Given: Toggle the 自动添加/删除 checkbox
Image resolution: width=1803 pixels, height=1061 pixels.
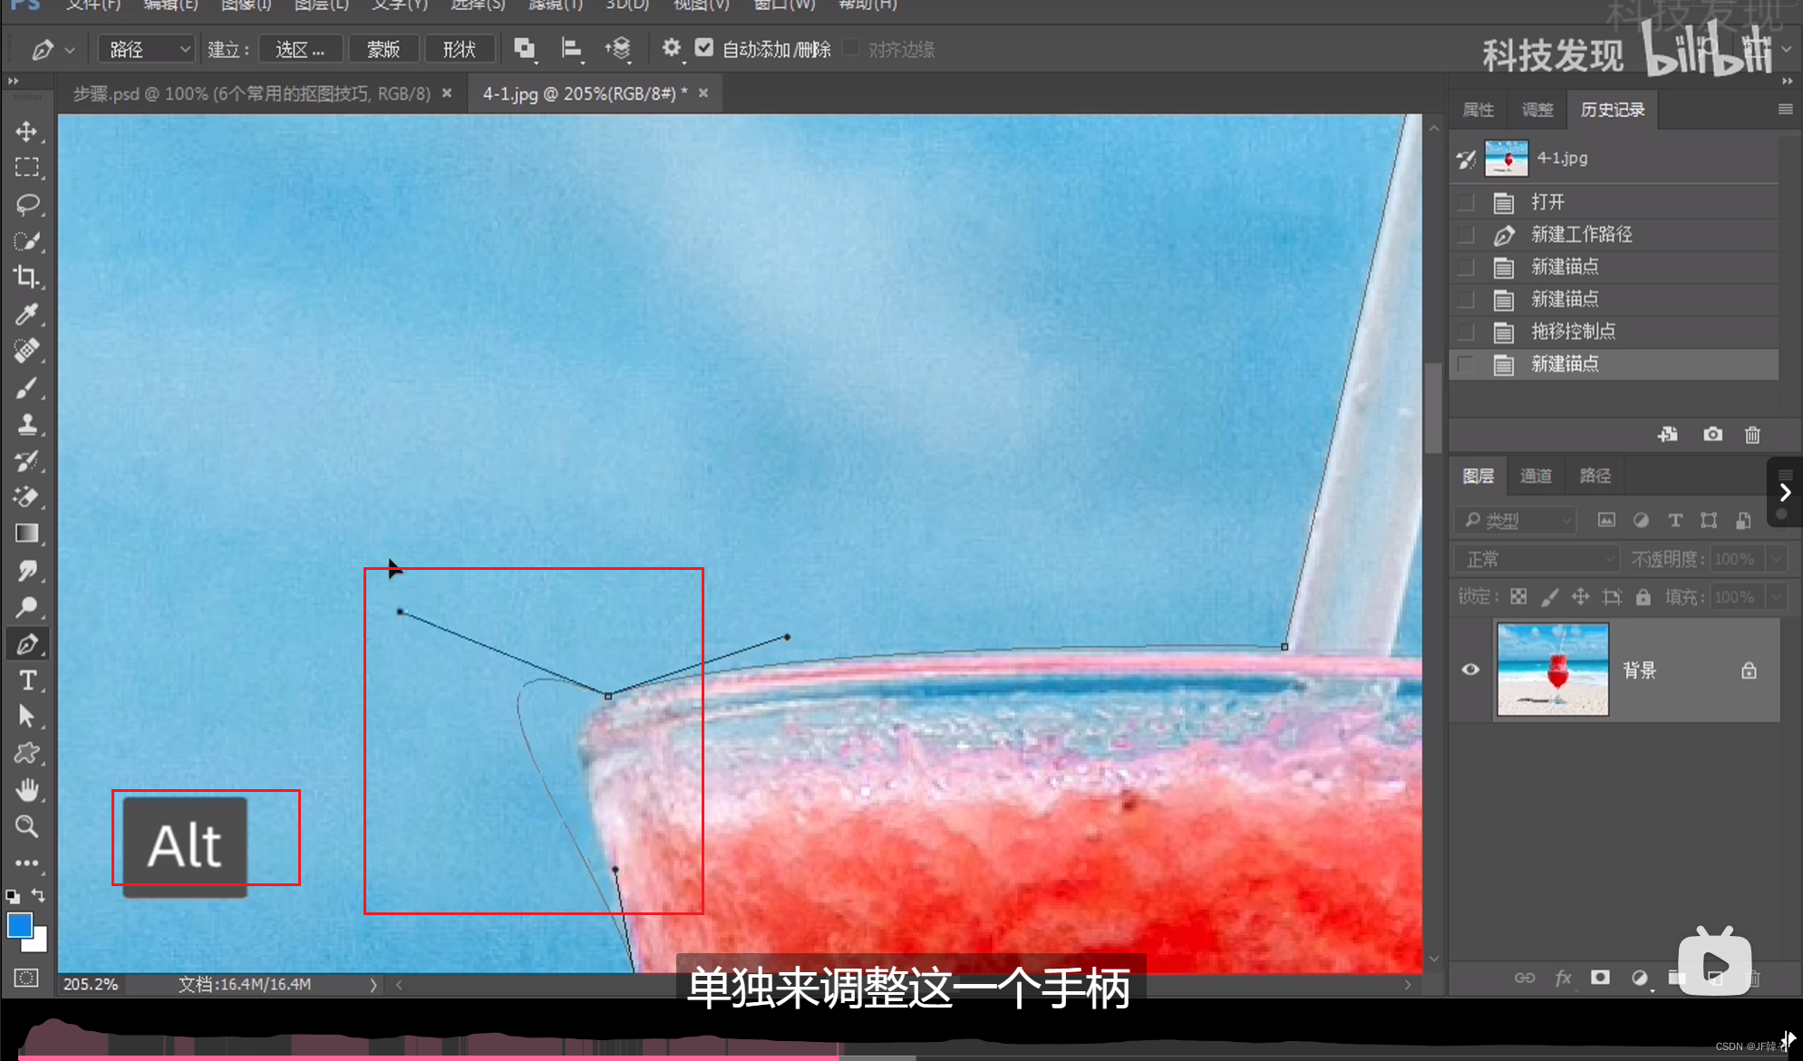Looking at the screenshot, I should [x=704, y=48].
